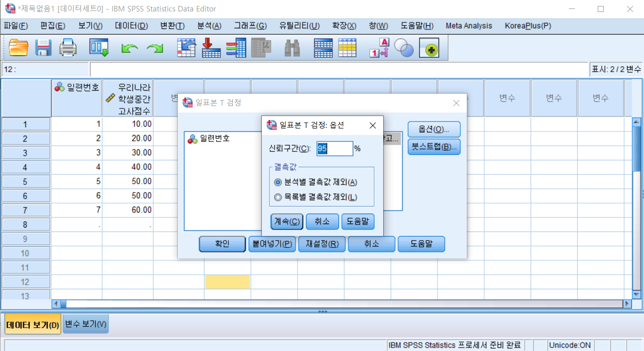
Task: Click 재설정(R) button
Action: [322, 244]
